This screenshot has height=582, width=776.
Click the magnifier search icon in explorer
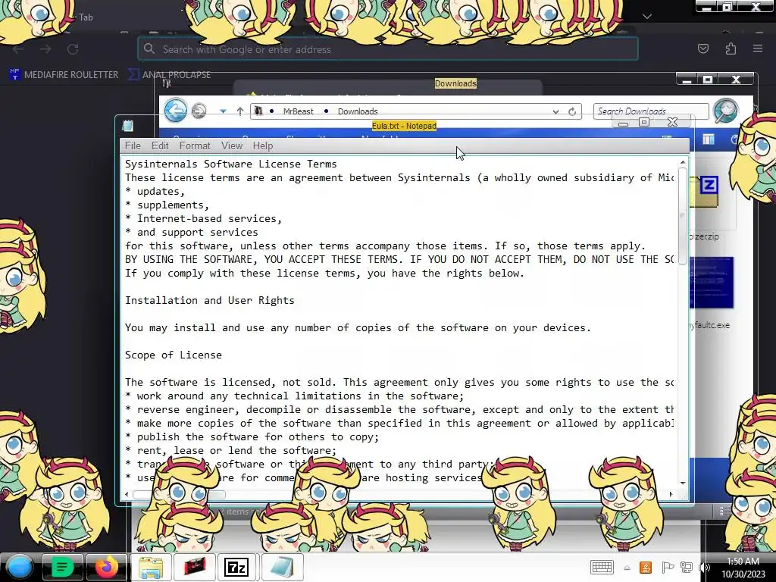click(x=725, y=111)
